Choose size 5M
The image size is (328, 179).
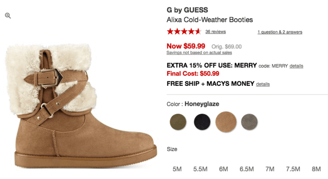pyautogui.click(x=177, y=169)
